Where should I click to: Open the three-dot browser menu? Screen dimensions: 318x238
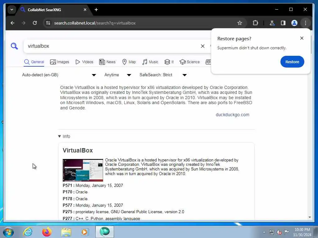pyautogui.click(x=306, y=23)
